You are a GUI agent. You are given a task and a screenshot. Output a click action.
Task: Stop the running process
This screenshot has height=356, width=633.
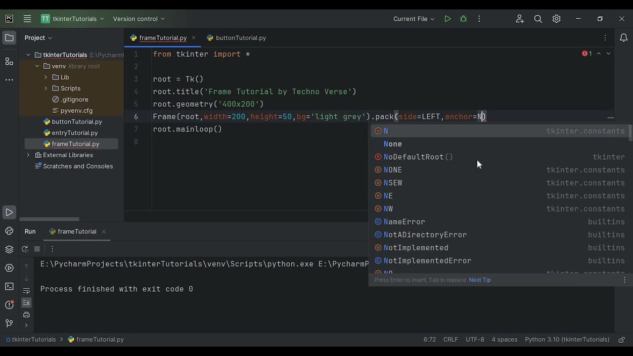(x=37, y=249)
